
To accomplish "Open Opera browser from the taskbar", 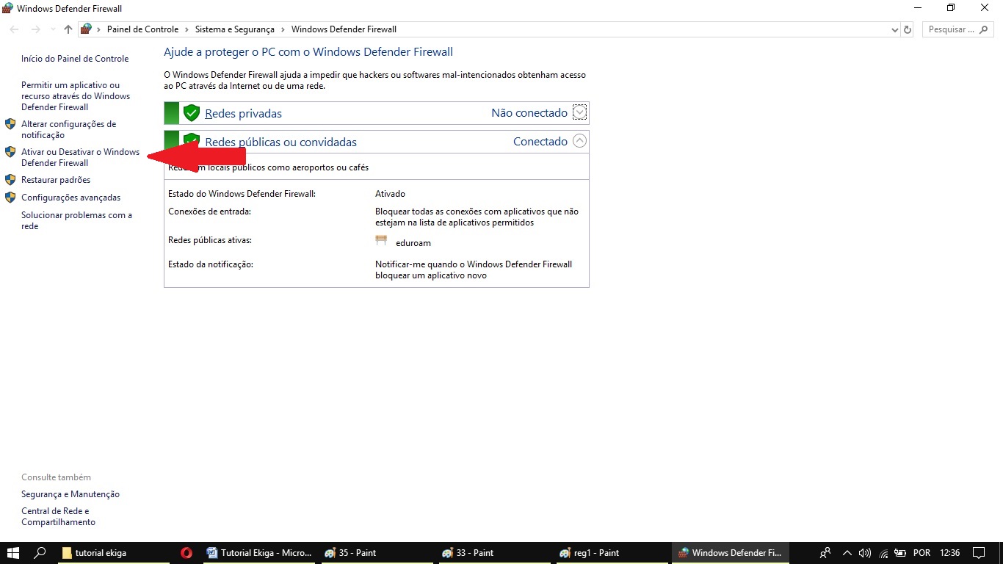I will pyautogui.click(x=187, y=553).
